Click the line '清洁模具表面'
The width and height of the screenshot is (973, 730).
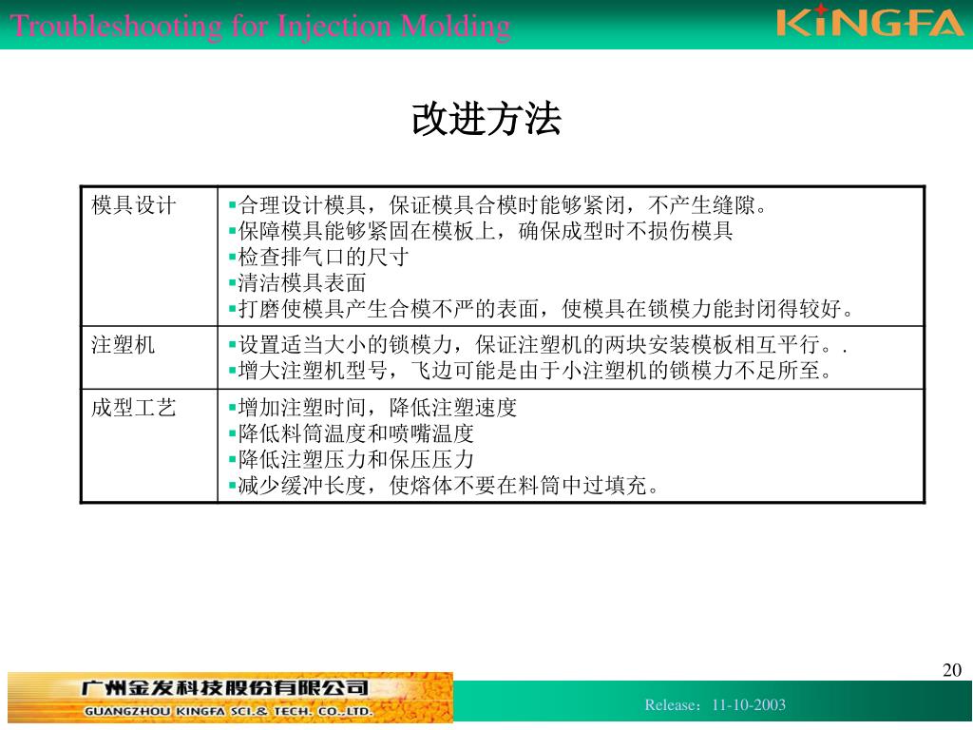297,283
